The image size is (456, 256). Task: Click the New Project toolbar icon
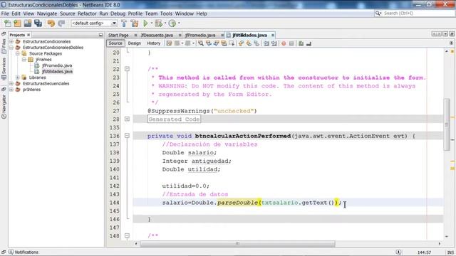point(18,23)
